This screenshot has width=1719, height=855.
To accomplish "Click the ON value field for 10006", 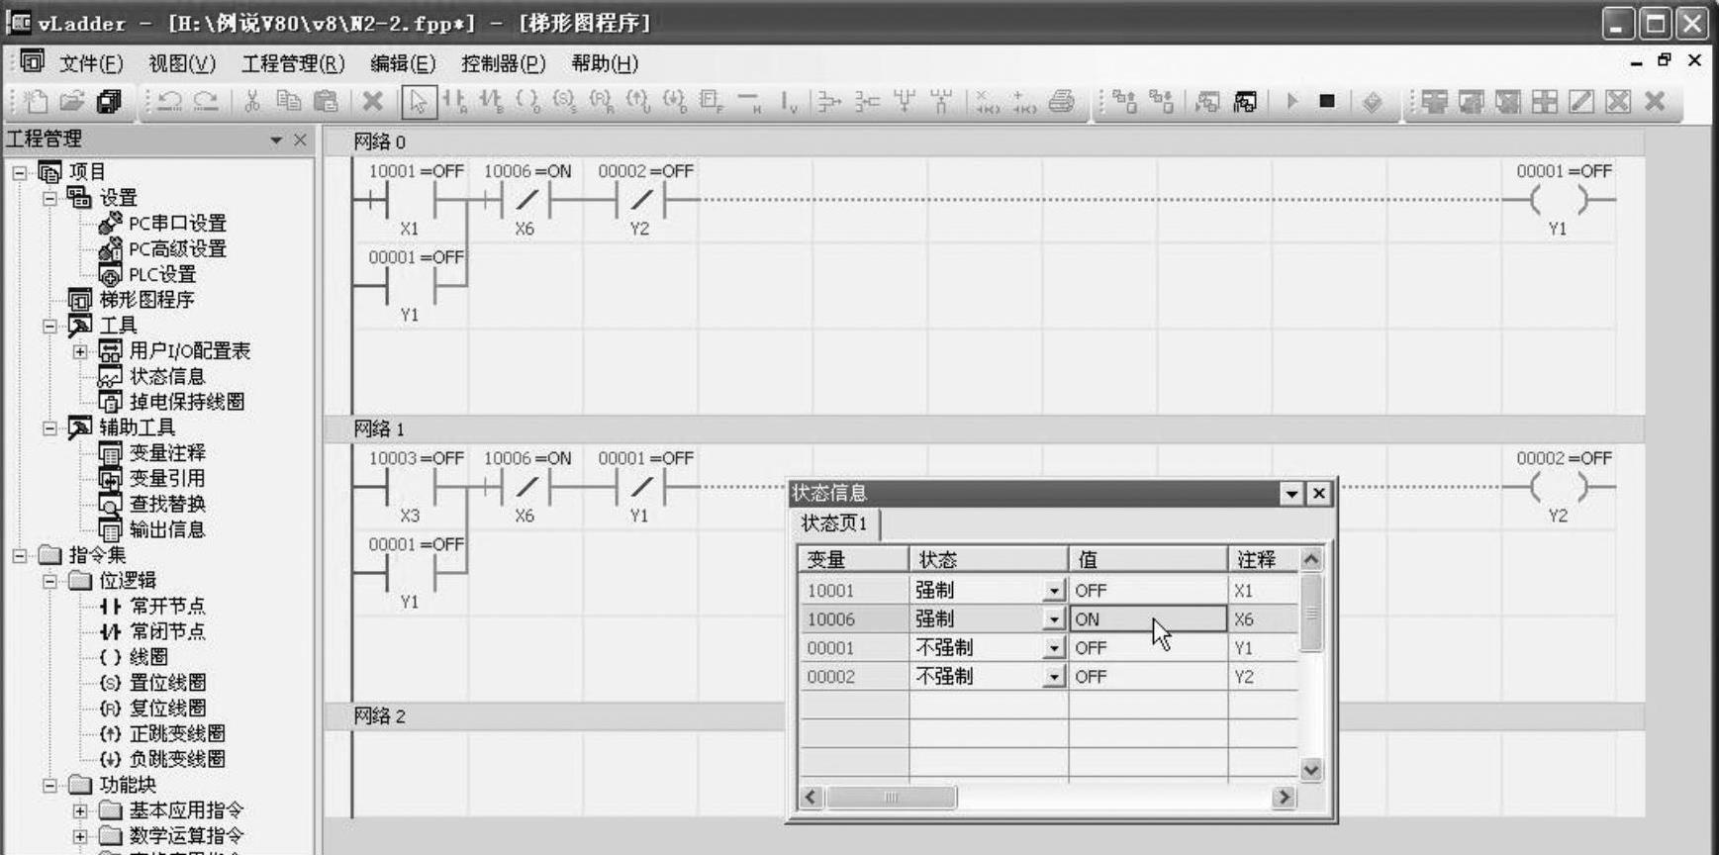I will tap(1148, 619).
